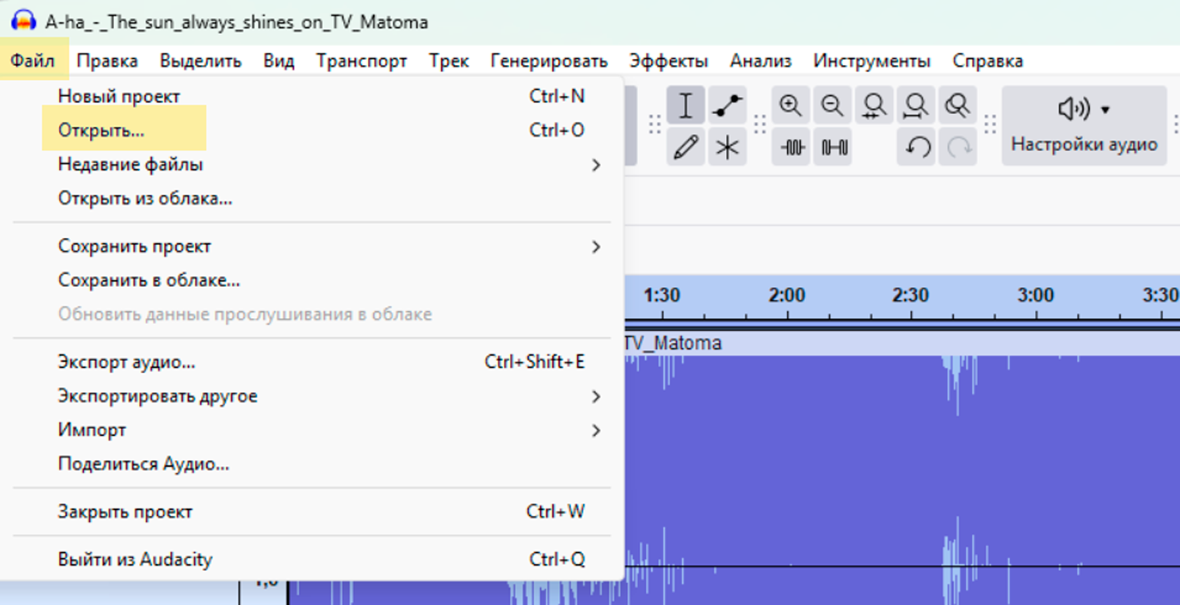Click the 1:30 mark on the timeline
This screenshot has width=1180, height=605.
point(661,296)
